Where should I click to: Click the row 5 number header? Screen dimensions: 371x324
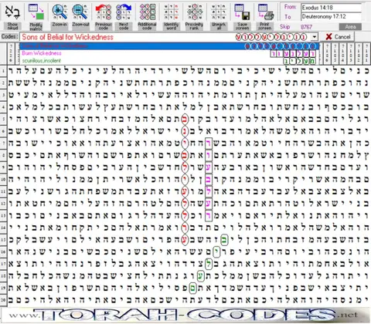[3, 119]
